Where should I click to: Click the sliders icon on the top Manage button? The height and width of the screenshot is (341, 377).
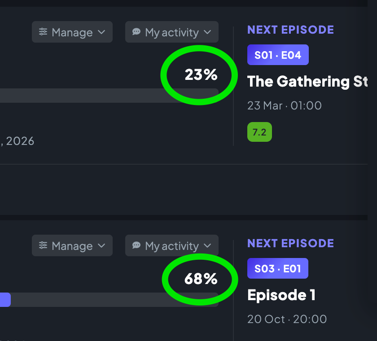click(43, 32)
